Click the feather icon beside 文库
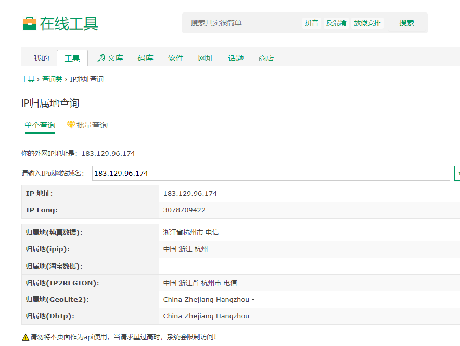The height and width of the screenshot is (346, 460). (x=100, y=58)
